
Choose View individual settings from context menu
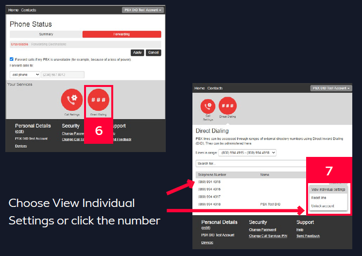(x=328, y=189)
